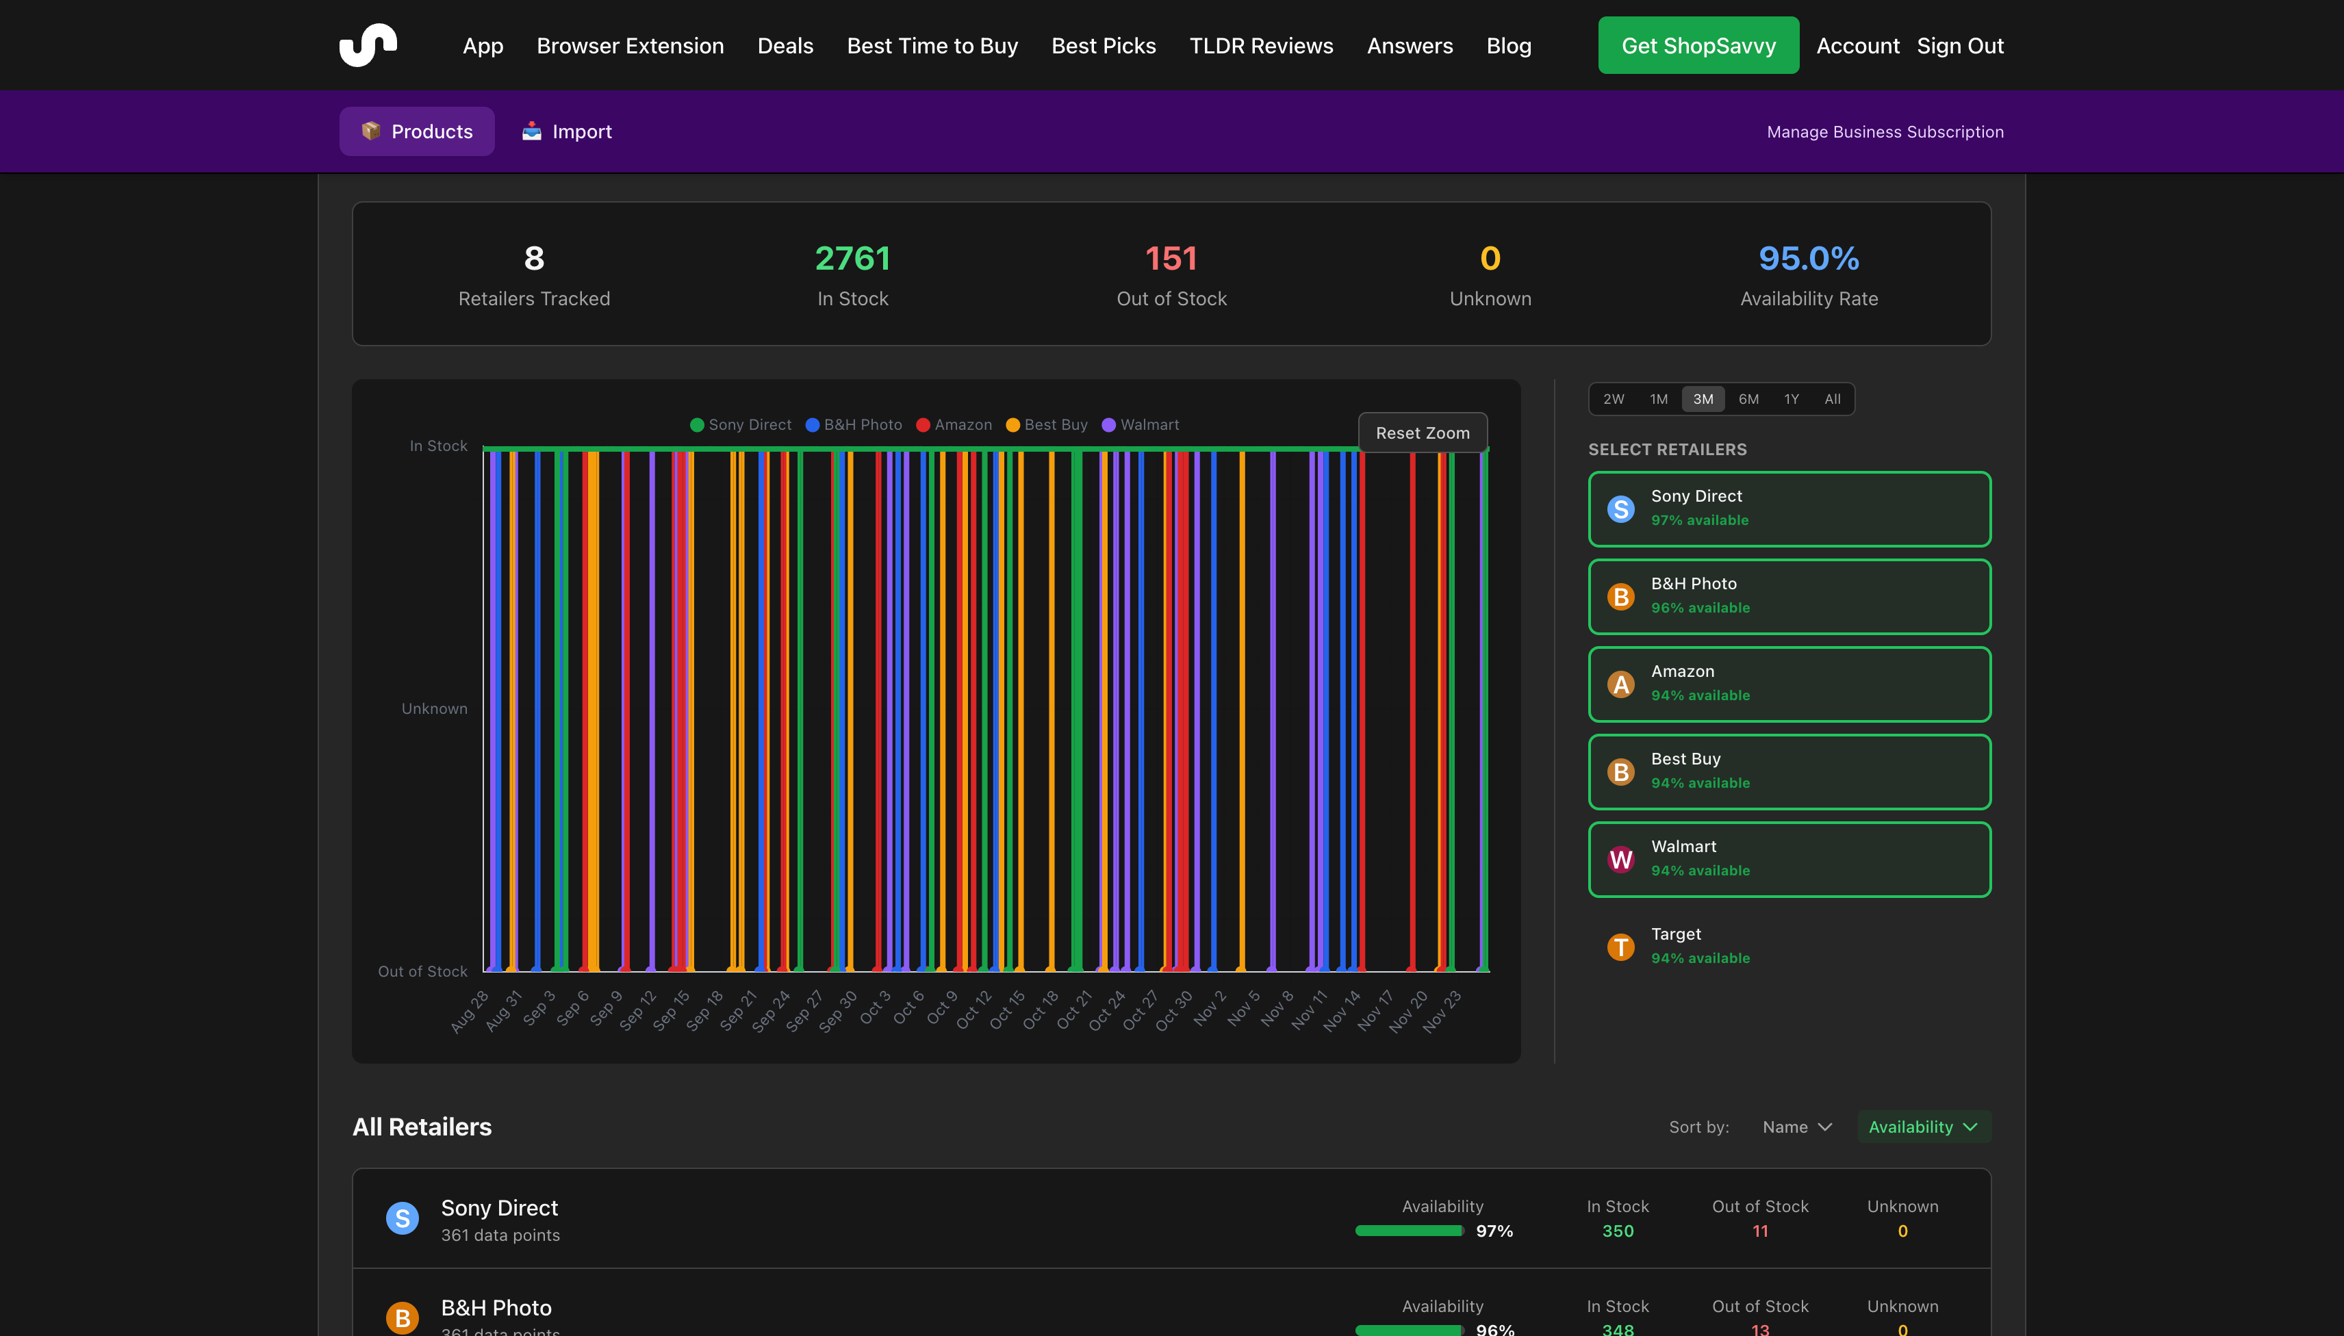Open the Best Time to Buy menu
2344x1336 pixels.
pos(932,45)
